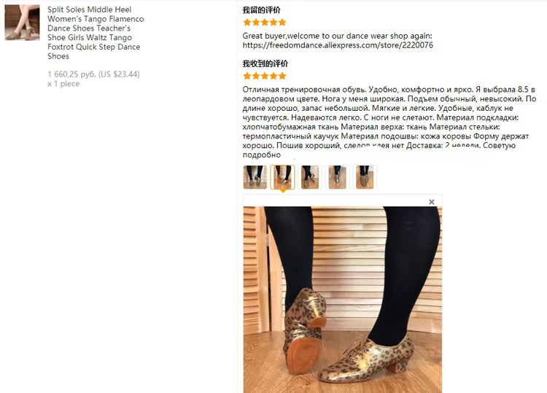547x393 pixels.
Task: Open the fifth review photo thumbnail
Action: point(365,177)
